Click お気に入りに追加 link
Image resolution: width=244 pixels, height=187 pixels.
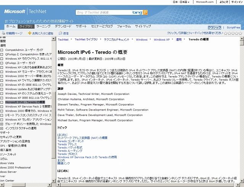[x=43, y=33]
